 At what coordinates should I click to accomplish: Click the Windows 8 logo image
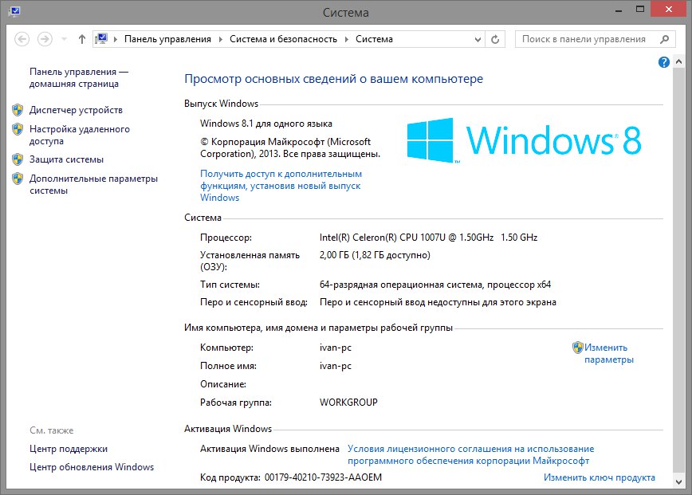[524, 139]
